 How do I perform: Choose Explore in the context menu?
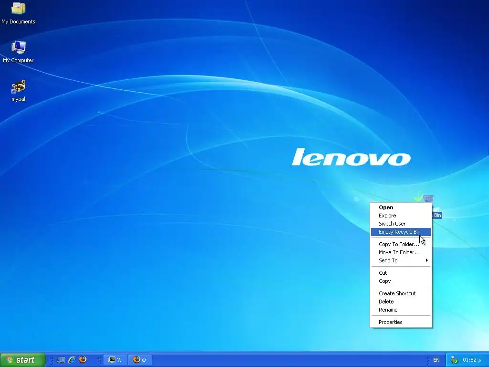click(x=401, y=216)
